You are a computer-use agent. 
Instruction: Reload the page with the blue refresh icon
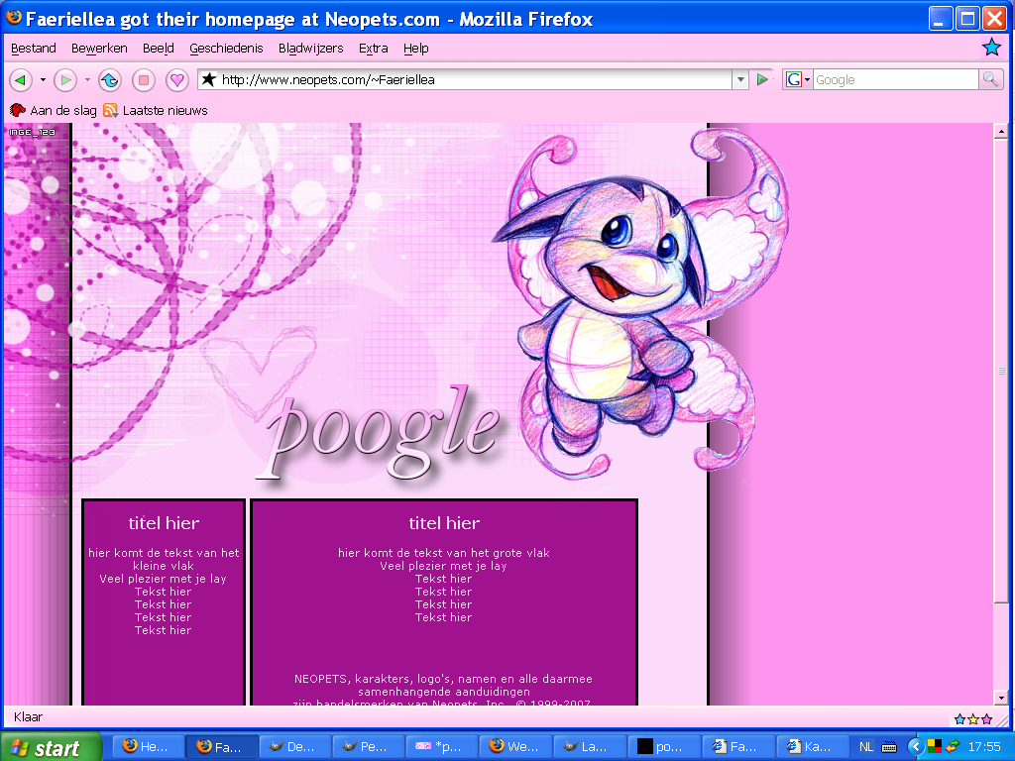[x=109, y=80]
